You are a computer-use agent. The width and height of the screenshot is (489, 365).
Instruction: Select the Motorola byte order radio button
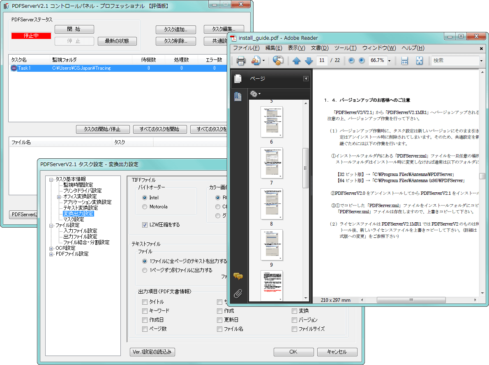pos(145,207)
